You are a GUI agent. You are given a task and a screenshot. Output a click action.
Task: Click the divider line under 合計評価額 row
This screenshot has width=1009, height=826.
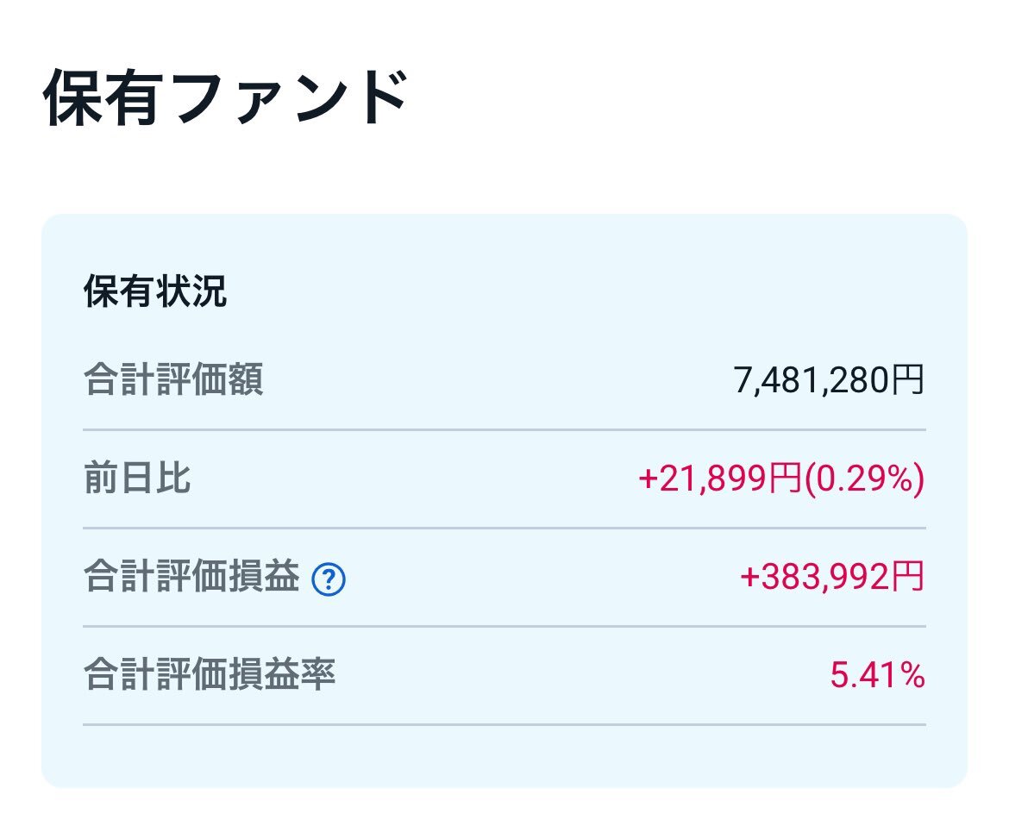pos(504,429)
